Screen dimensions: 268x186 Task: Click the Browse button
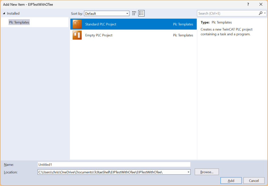(207, 172)
